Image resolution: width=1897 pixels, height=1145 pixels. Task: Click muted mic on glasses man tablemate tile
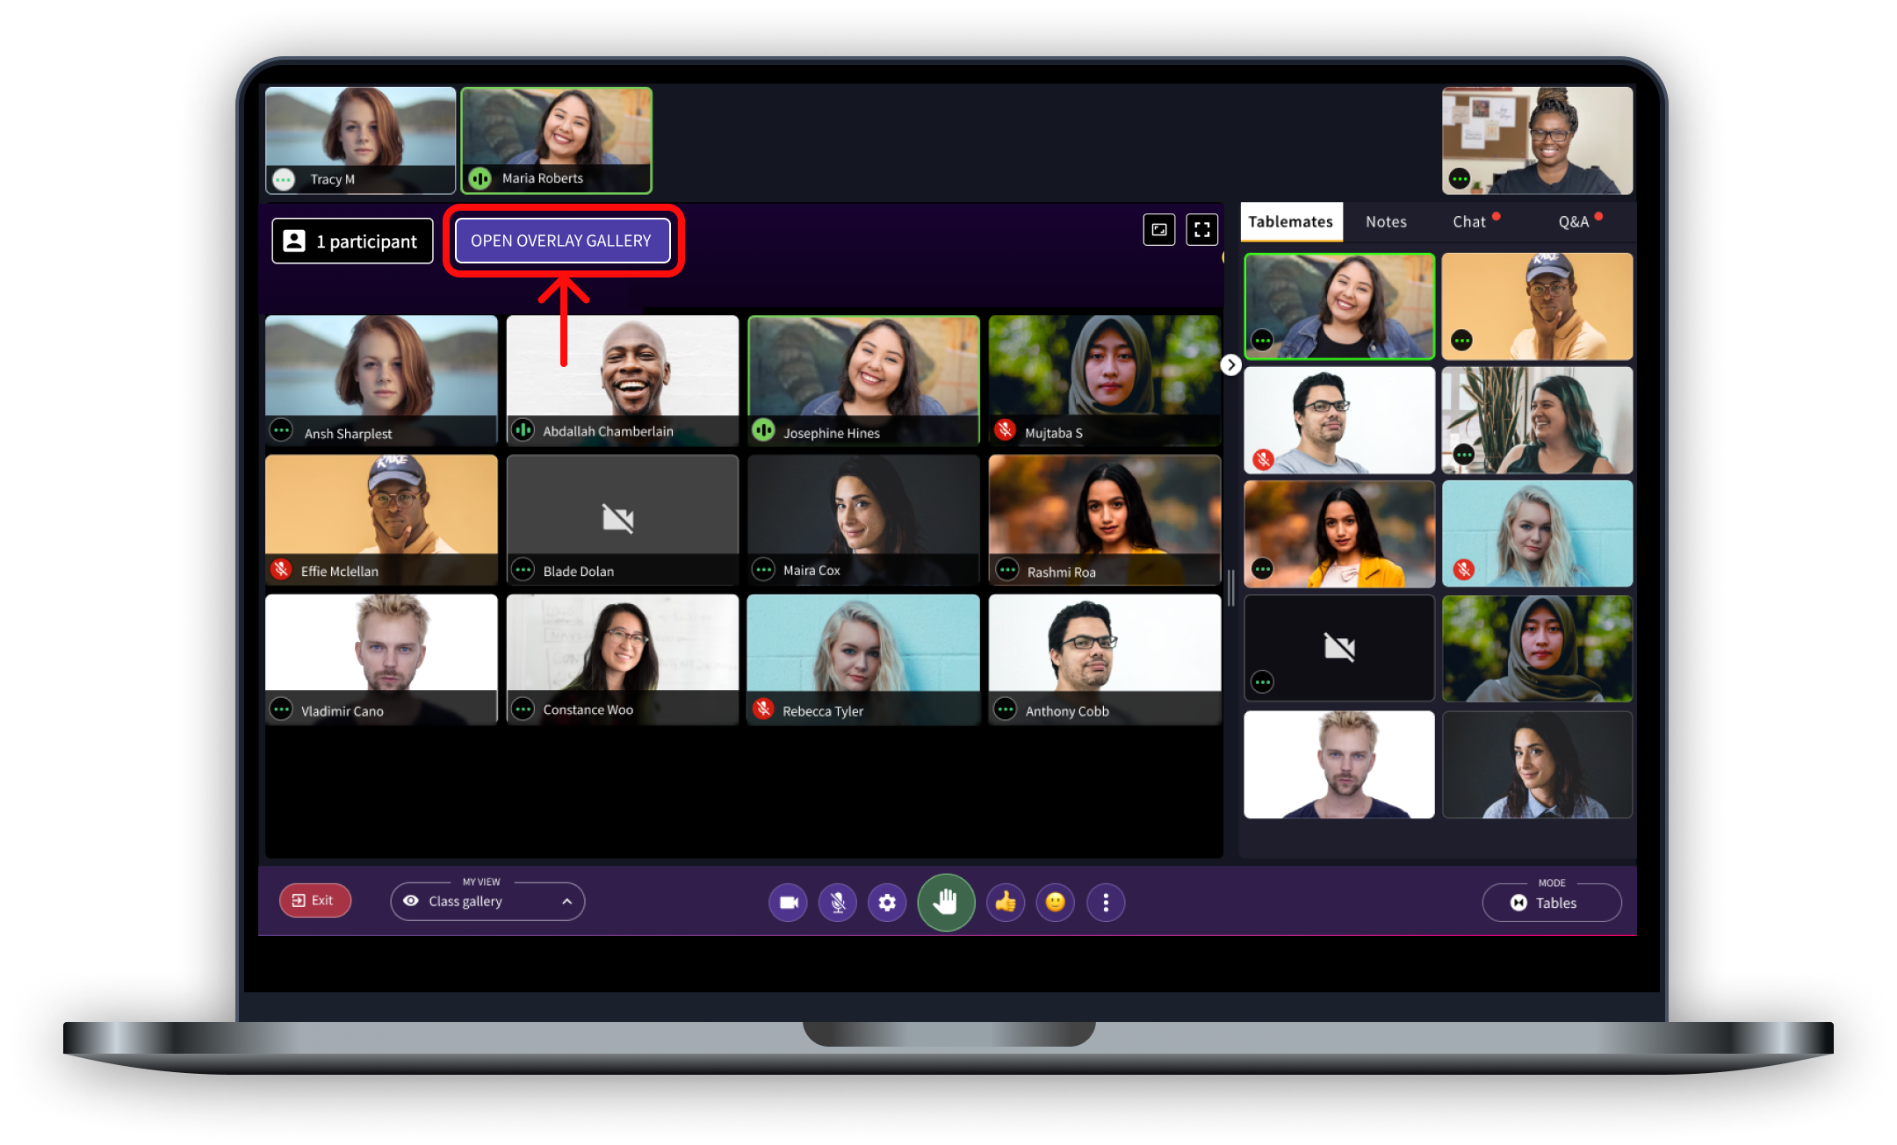1263,458
